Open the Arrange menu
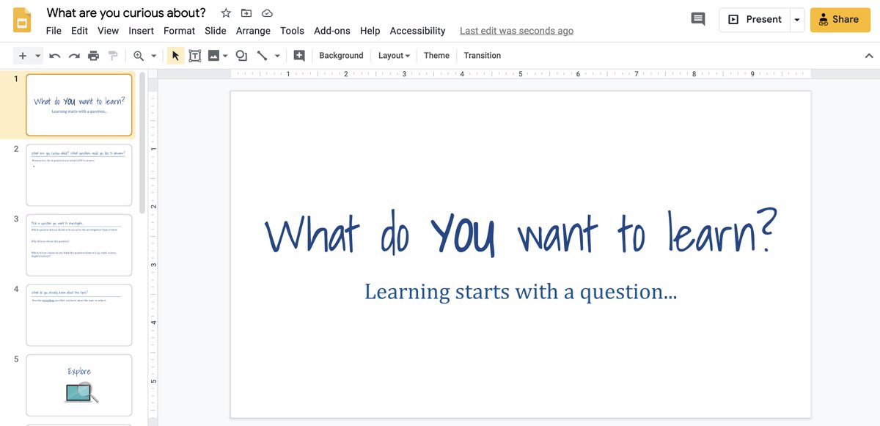The height and width of the screenshot is (426, 880). (253, 31)
